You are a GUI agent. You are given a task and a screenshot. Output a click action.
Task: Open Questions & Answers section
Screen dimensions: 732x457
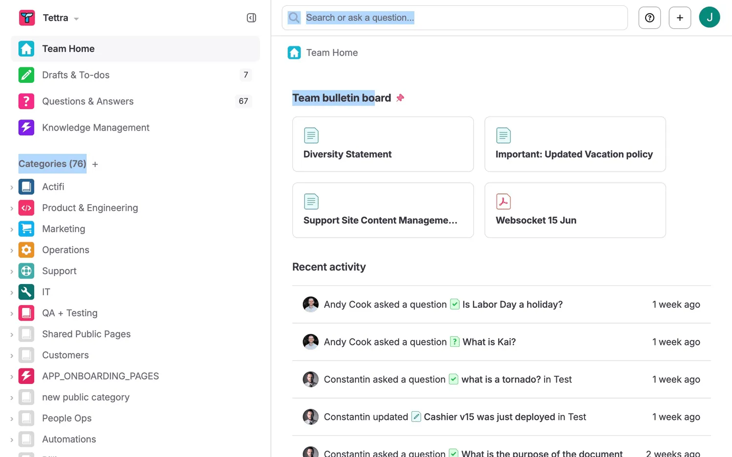pyautogui.click(x=135, y=101)
